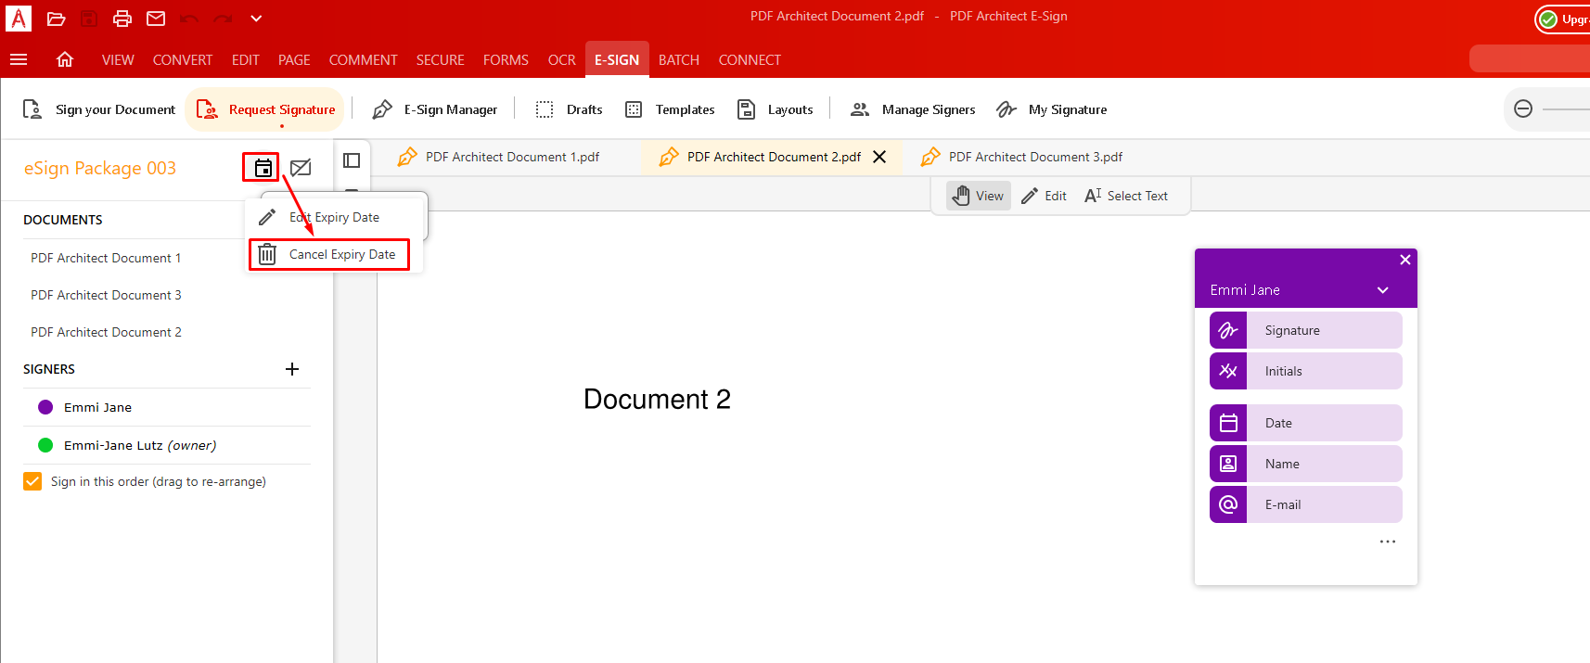Expand the quick access toolbar dropdown
Viewport: 1590px width, 663px height.
point(256,19)
